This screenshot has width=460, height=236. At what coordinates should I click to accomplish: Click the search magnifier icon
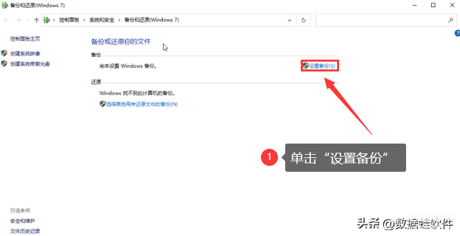point(451,20)
